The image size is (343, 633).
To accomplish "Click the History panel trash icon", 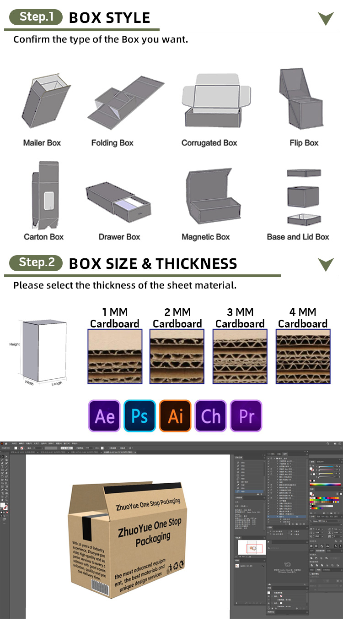I will pos(261,494).
